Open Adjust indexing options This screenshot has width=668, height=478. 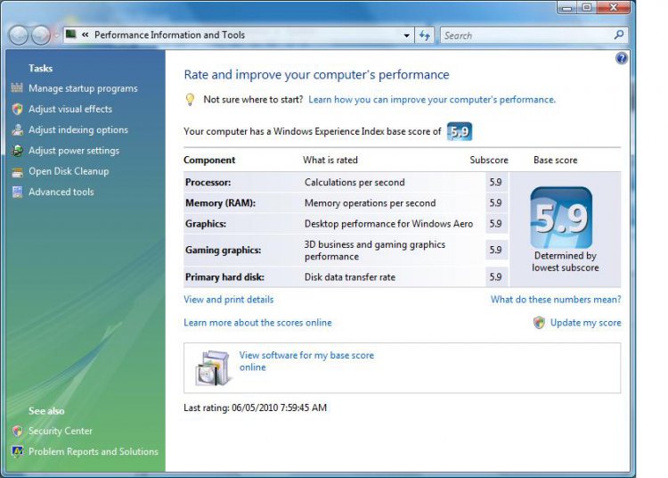click(x=78, y=129)
